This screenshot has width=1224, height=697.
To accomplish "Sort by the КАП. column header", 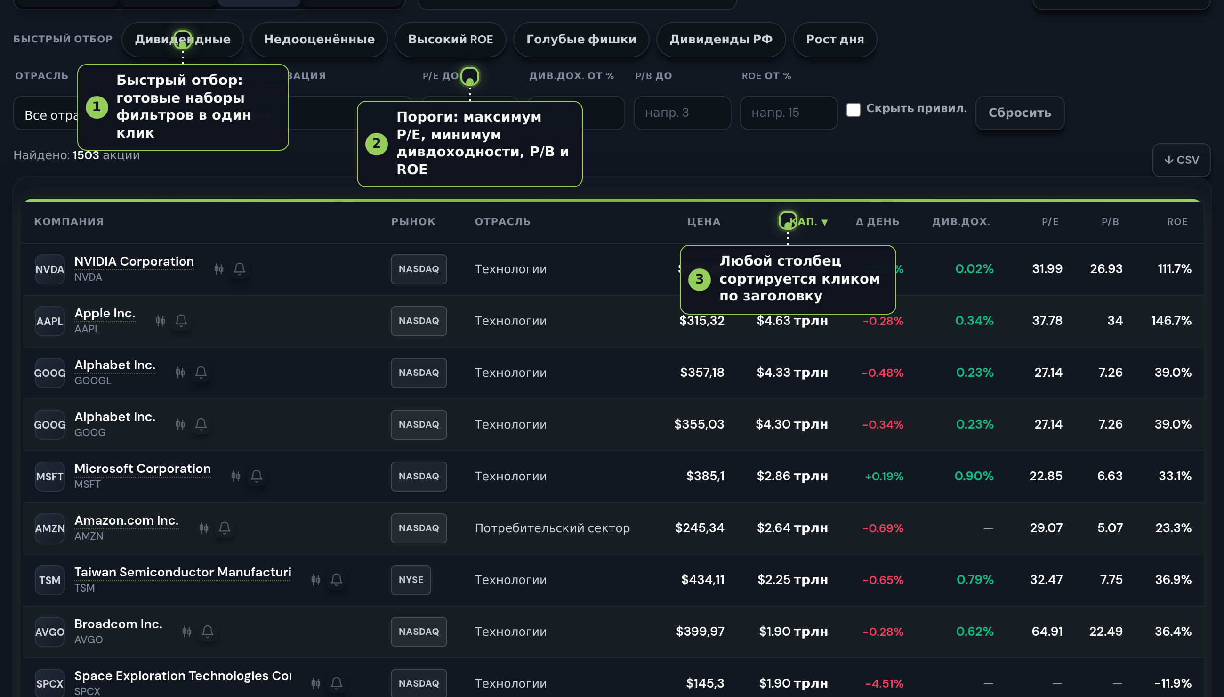I will 808,222.
